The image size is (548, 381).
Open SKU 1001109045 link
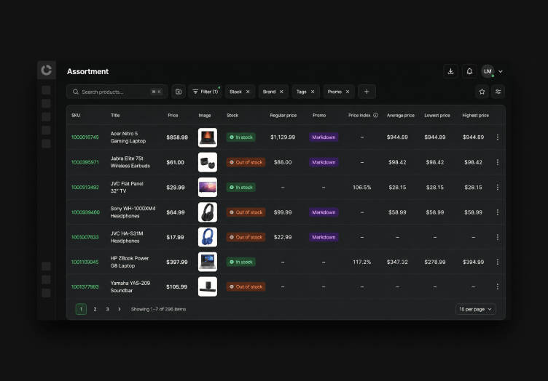coord(85,262)
